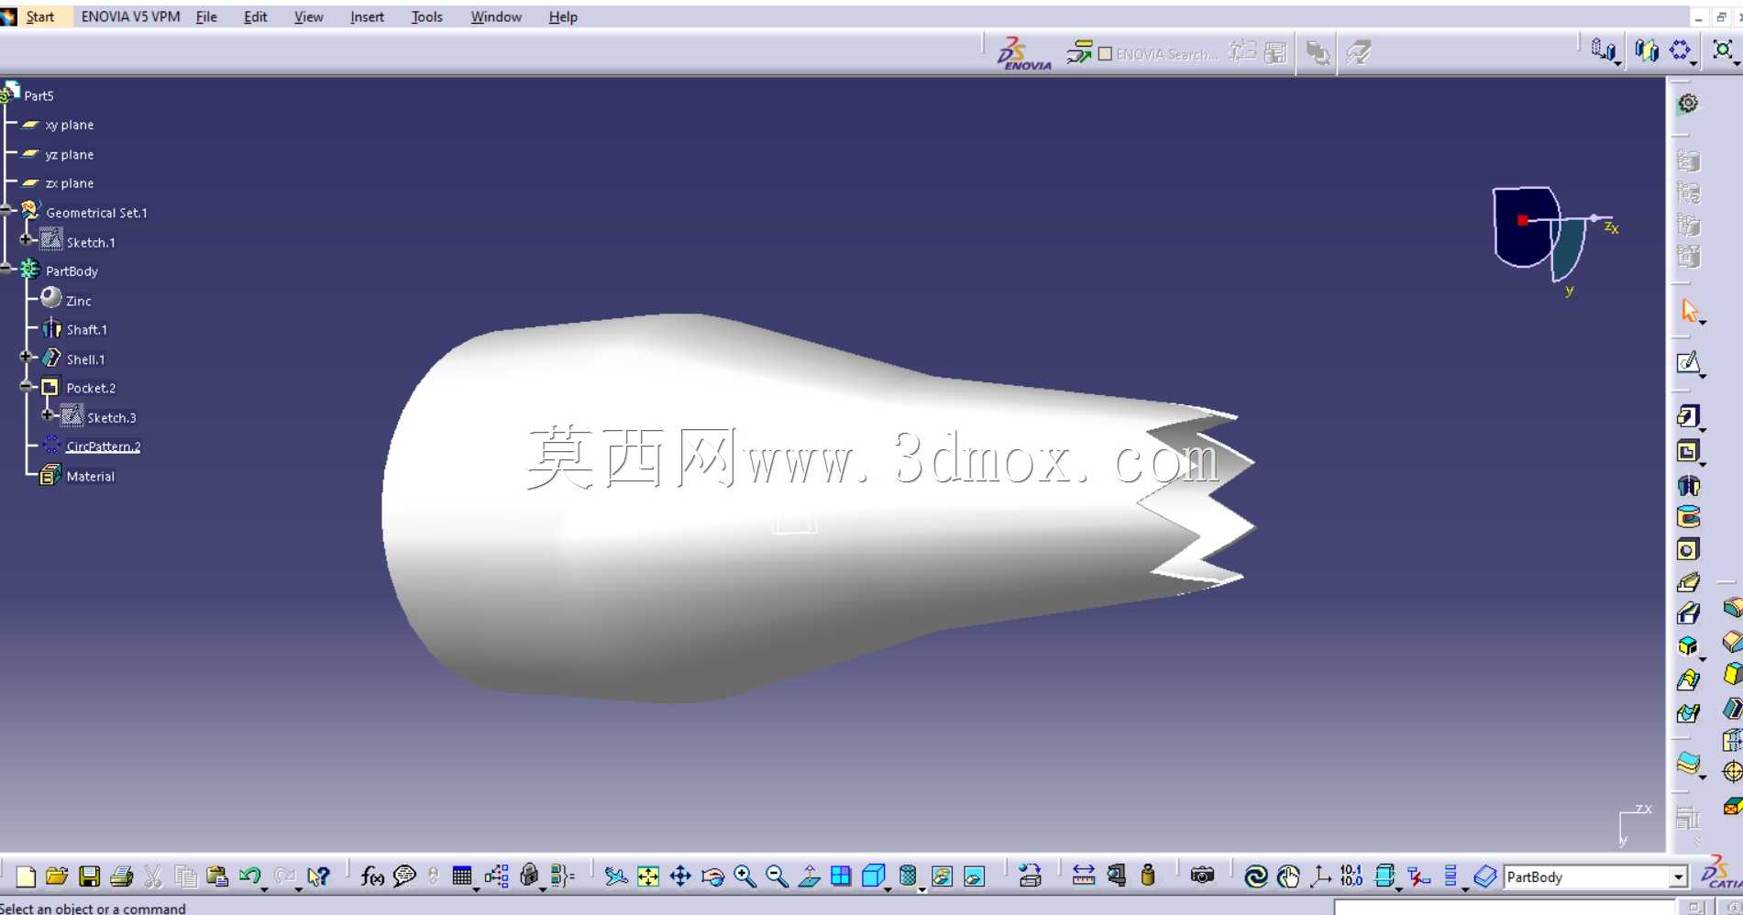Open the Edit menu
1743x915 pixels.
pos(255,17)
